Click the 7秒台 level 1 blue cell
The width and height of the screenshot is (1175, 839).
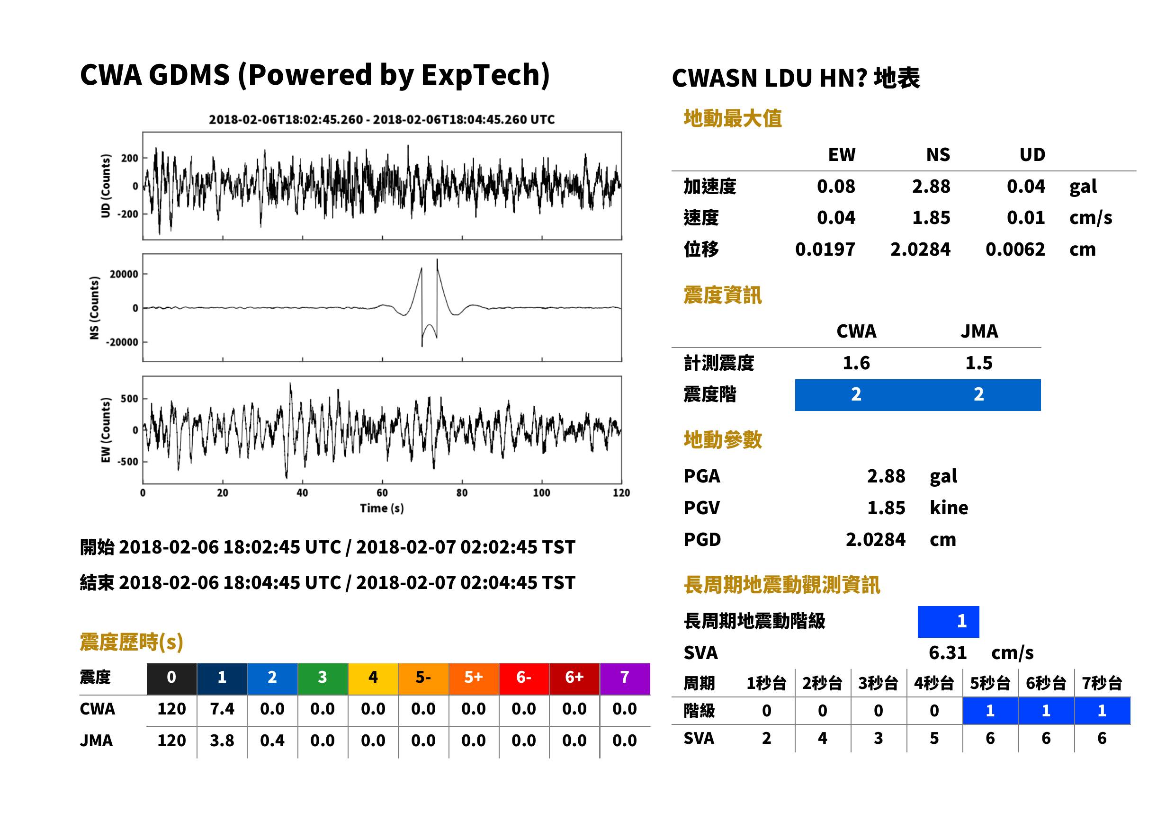(x=1102, y=711)
